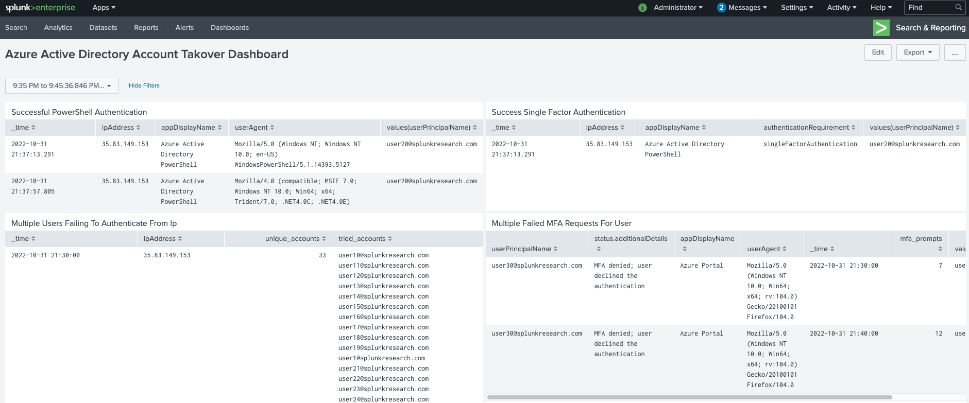The image size is (969, 403).
Task: Sort by tried_accounts column
Action: pyautogui.click(x=365, y=239)
